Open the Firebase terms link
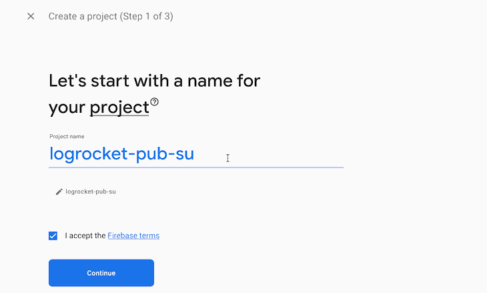 click(x=133, y=236)
